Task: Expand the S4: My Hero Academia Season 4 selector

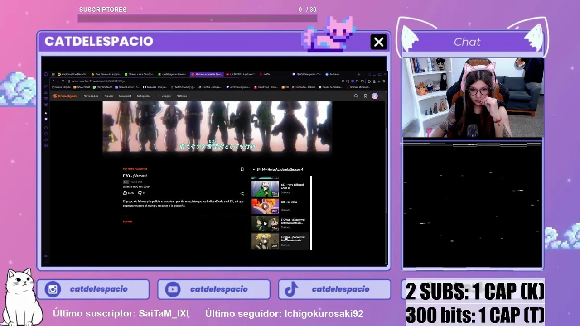Action: (x=278, y=169)
